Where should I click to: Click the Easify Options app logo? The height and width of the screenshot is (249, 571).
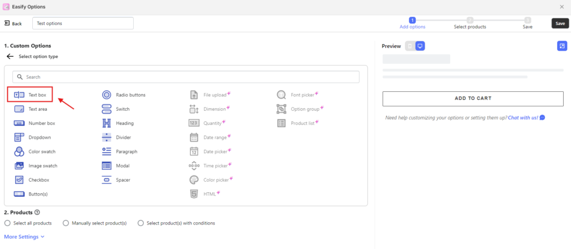click(x=6, y=7)
